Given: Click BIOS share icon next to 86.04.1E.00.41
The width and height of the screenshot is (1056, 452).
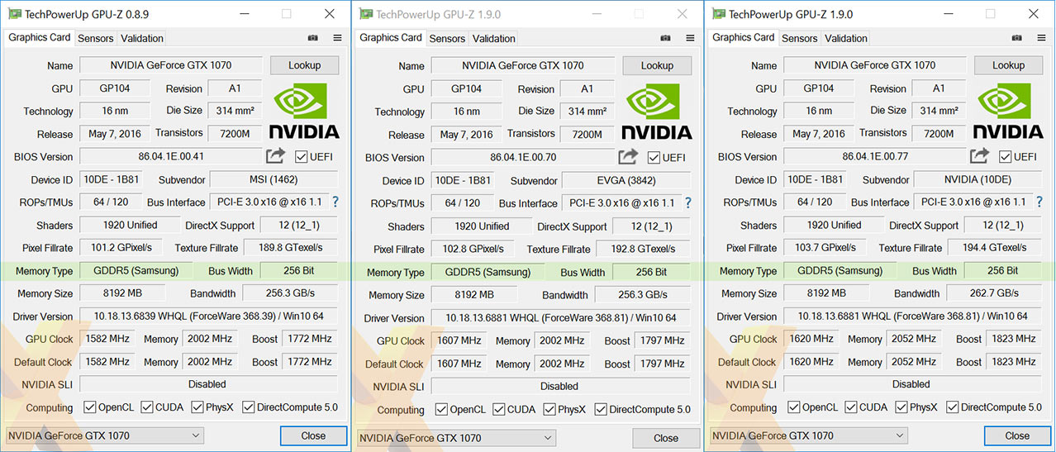Looking at the screenshot, I should 275,156.
